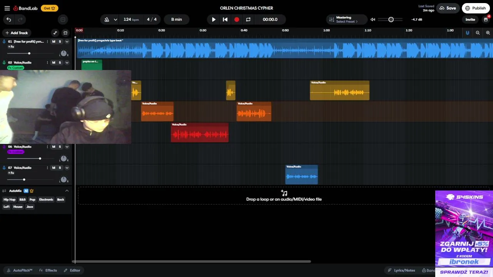Select LoFi AutoMix genre
The height and width of the screenshot is (277, 493).
pos(7,207)
